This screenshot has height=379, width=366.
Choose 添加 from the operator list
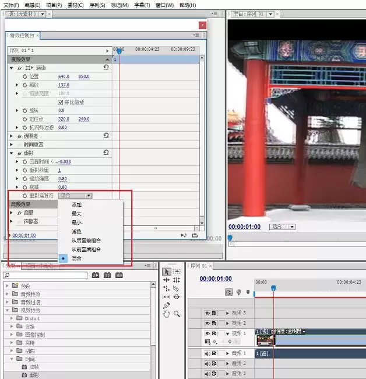tap(76, 205)
